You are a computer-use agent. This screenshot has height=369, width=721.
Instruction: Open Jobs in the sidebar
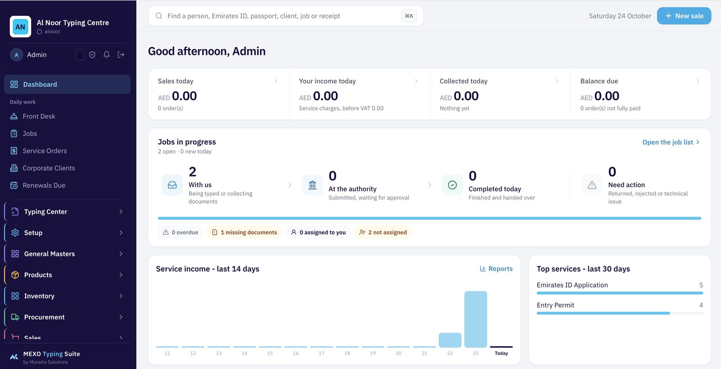[x=67, y=133]
